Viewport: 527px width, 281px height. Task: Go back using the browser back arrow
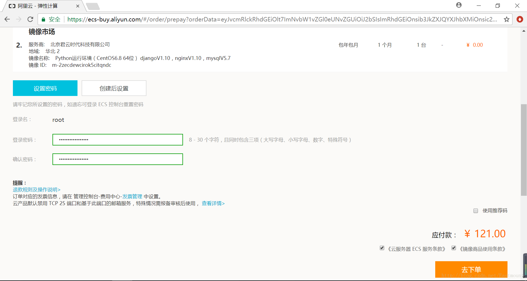click(7, 19)
